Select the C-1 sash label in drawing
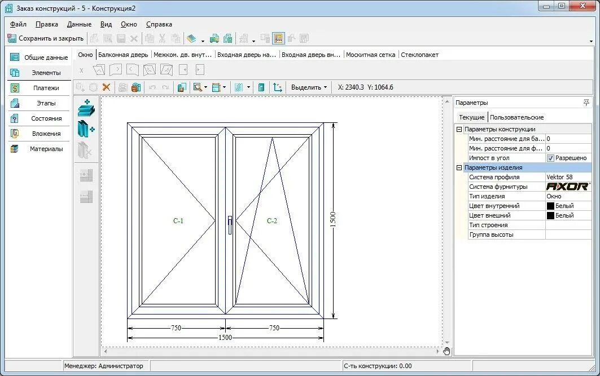600x376 pixels. click(178, 220)
